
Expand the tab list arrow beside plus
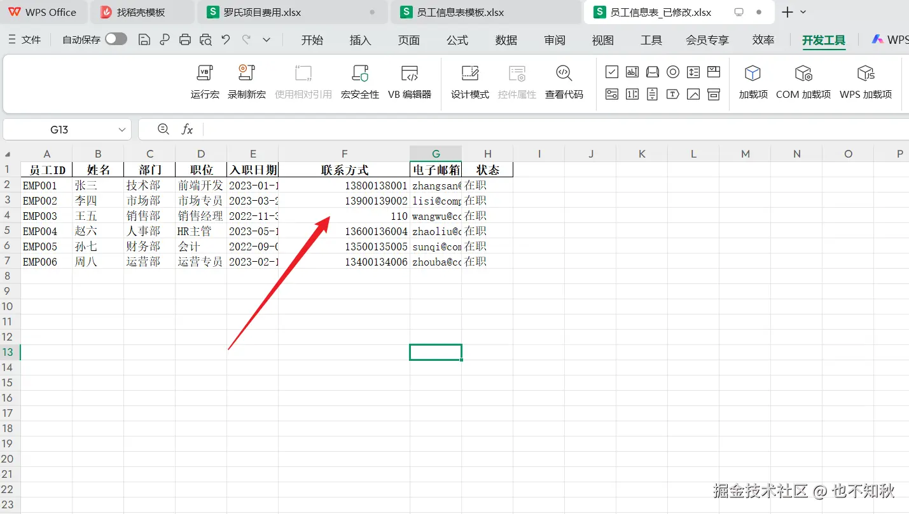(x=803, y=12)
